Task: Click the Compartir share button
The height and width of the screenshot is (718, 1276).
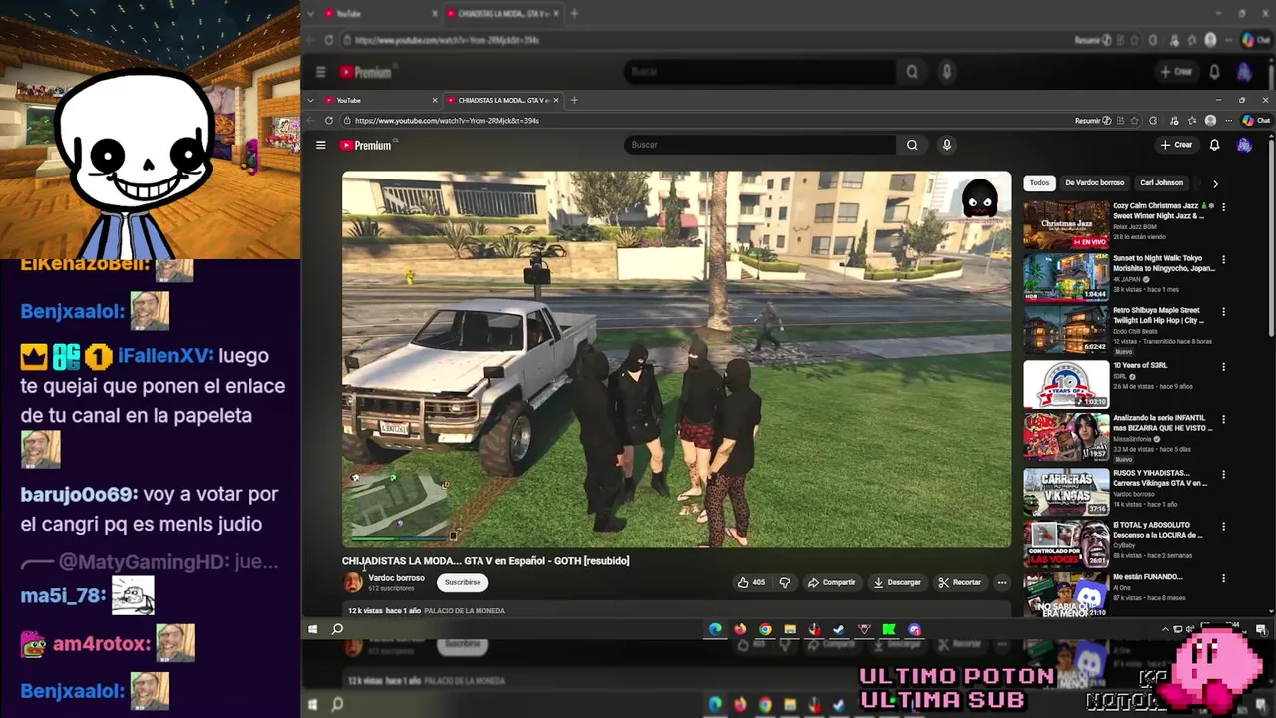Action: coord(831,582)
